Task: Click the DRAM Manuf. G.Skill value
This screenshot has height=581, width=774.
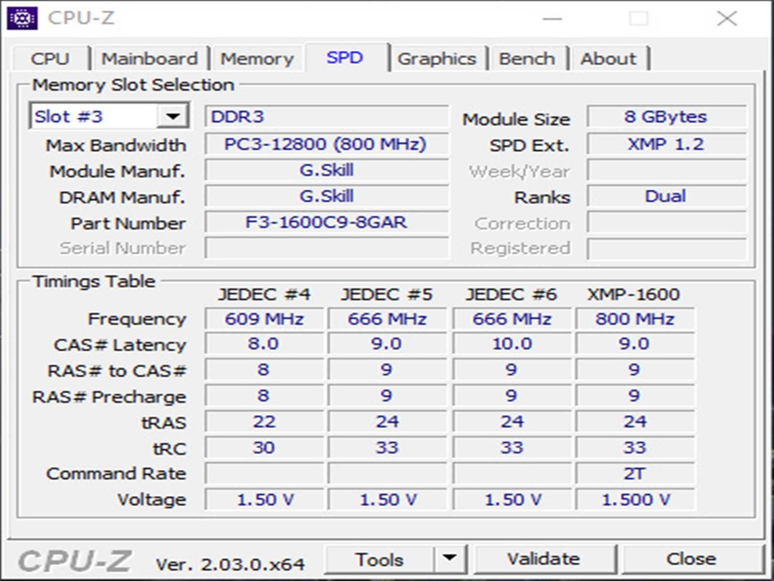Action: point(327,196)
